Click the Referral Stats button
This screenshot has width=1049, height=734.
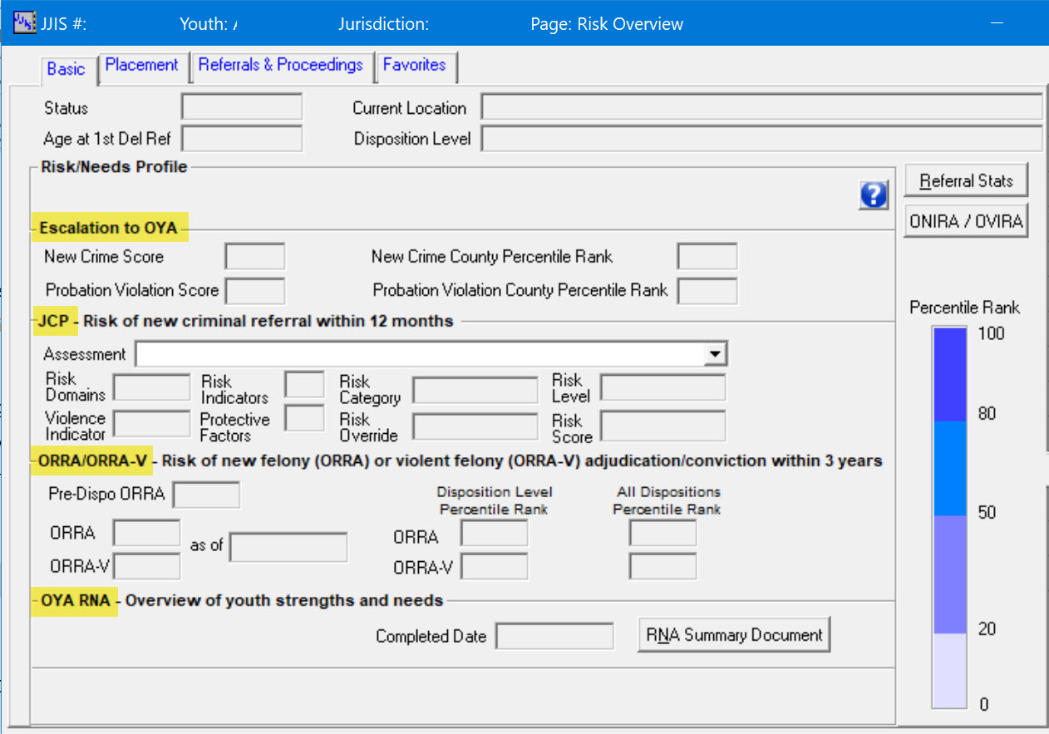[x=966, y=180]
